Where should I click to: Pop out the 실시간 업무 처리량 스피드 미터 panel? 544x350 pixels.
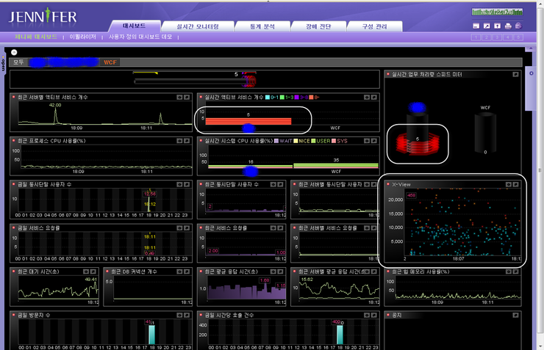[x=515, y=74]
